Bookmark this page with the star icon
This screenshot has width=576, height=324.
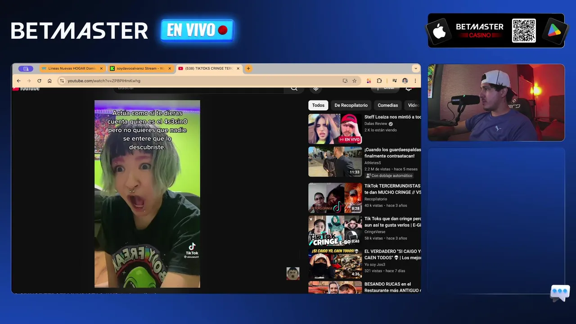[x=355, y=81]
